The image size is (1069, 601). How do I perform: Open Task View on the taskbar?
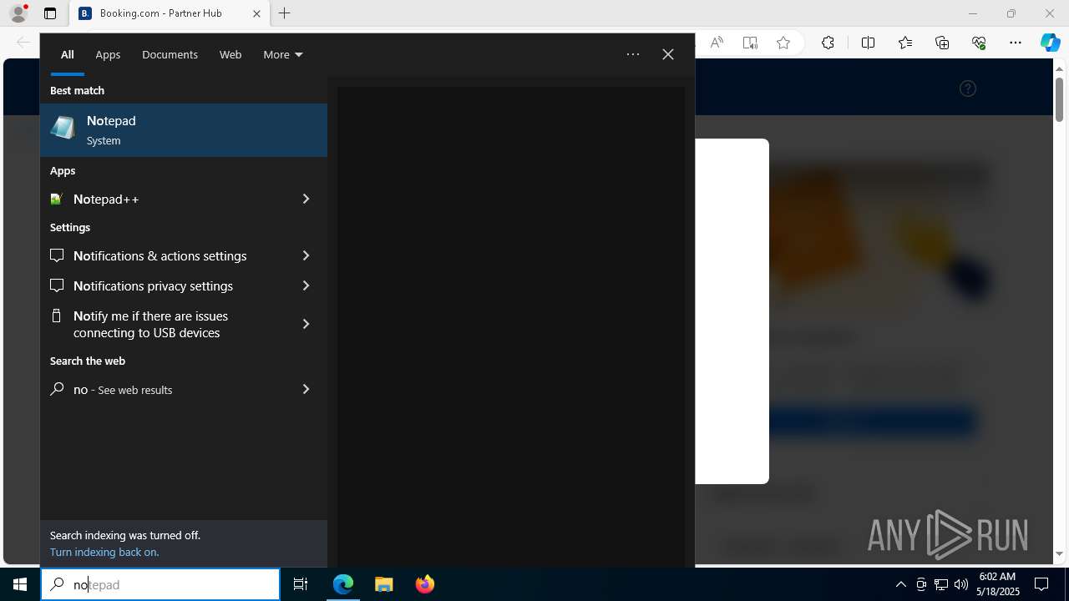[x=301, y=584]
